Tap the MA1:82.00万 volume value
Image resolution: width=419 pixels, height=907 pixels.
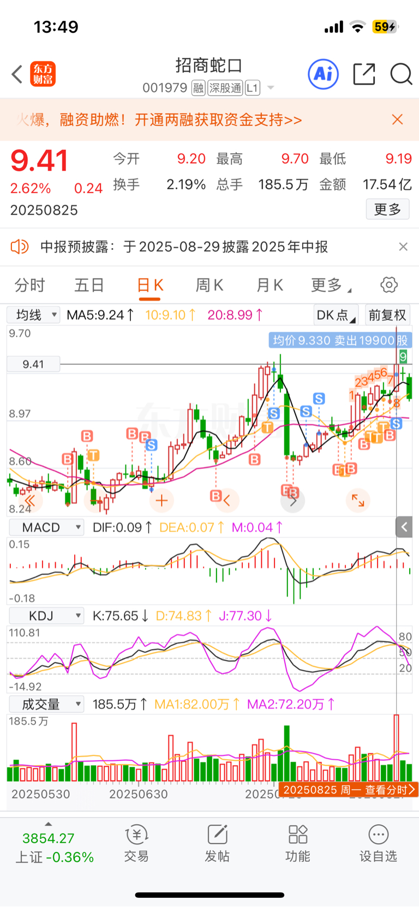[197, 704]
